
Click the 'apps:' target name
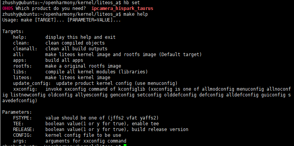click(20, 60)
